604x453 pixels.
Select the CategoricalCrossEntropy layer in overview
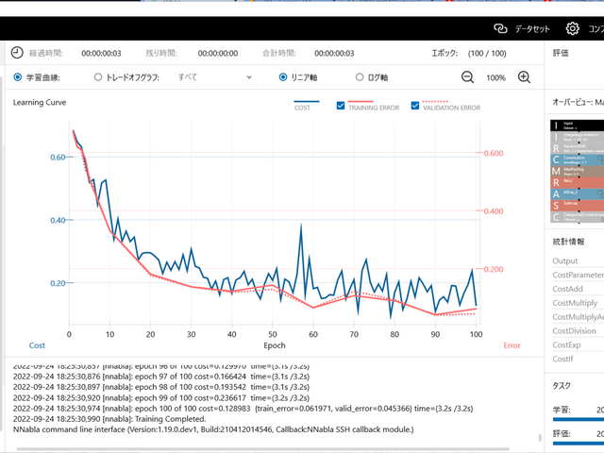[x=577, y=217]
